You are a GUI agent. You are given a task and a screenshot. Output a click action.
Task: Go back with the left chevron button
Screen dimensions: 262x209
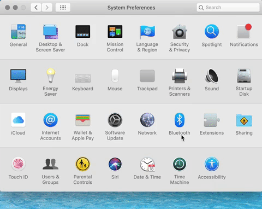coord(36,8)
